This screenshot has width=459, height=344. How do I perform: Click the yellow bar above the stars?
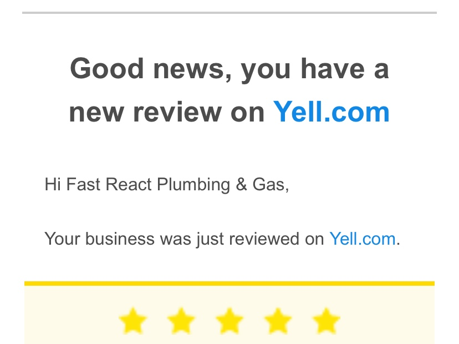pyautogui.click(x=229, y=284)
